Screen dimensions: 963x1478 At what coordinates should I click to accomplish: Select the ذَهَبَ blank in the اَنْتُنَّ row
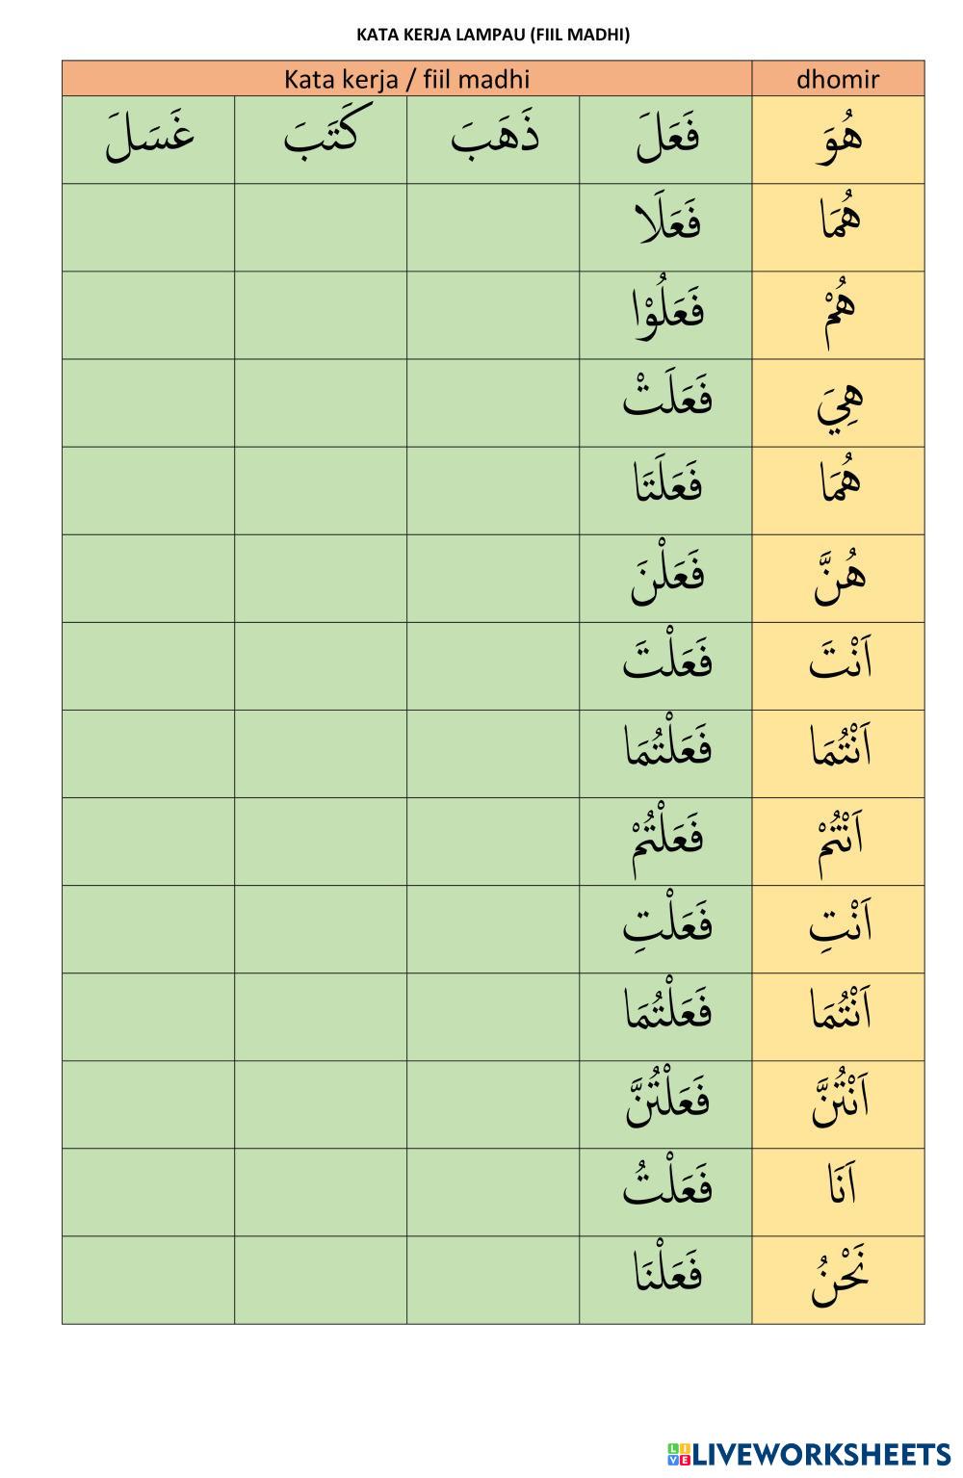pyautogui.click(x=493, y=1104)
